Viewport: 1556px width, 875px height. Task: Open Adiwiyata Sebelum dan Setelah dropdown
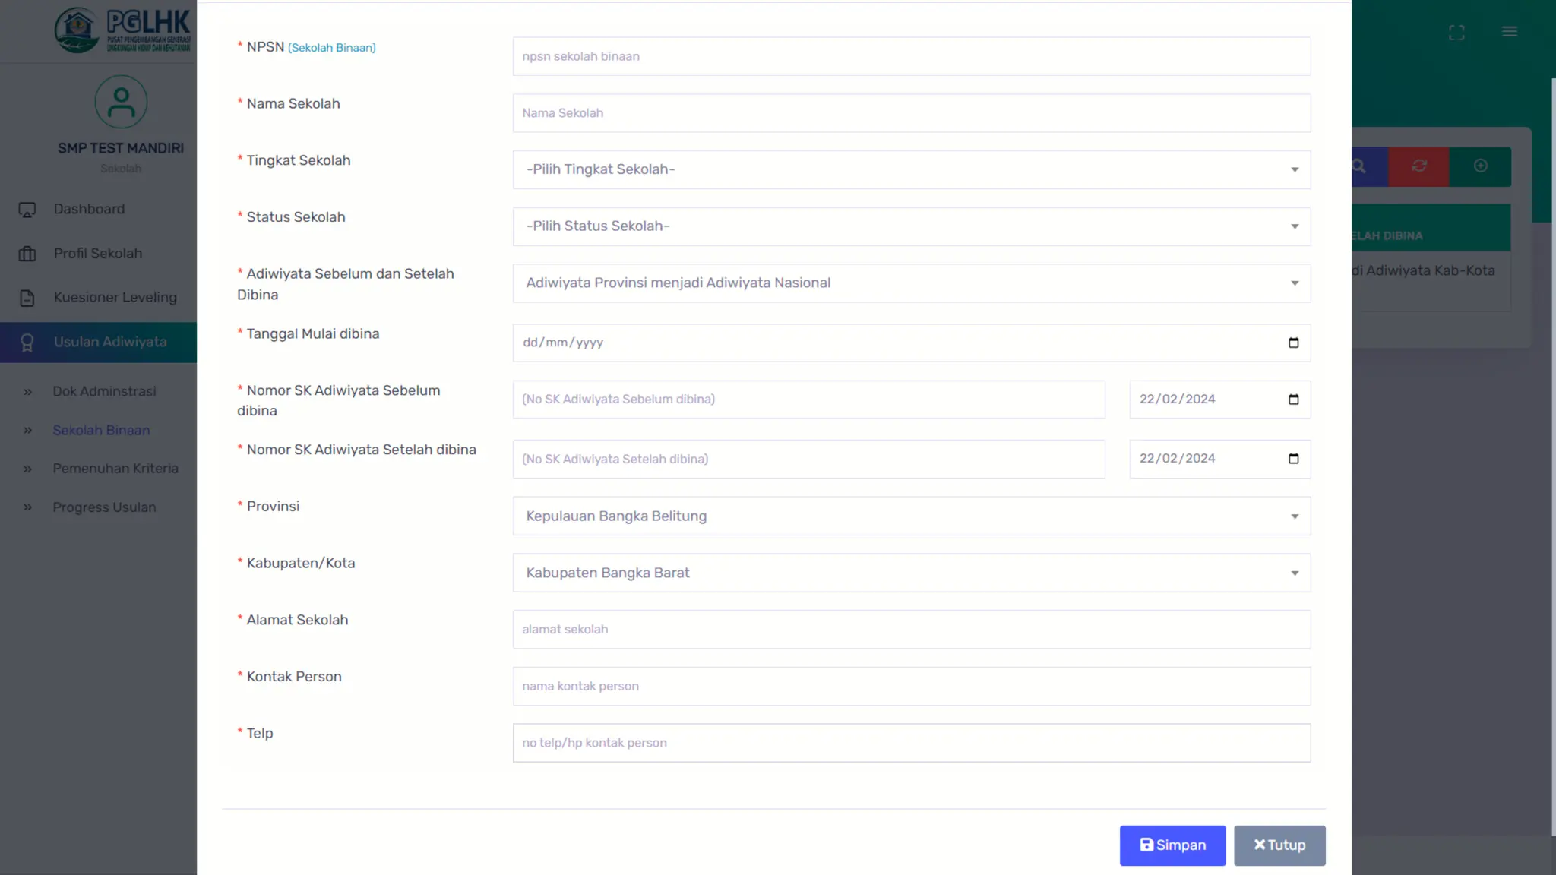pos(911,283)
